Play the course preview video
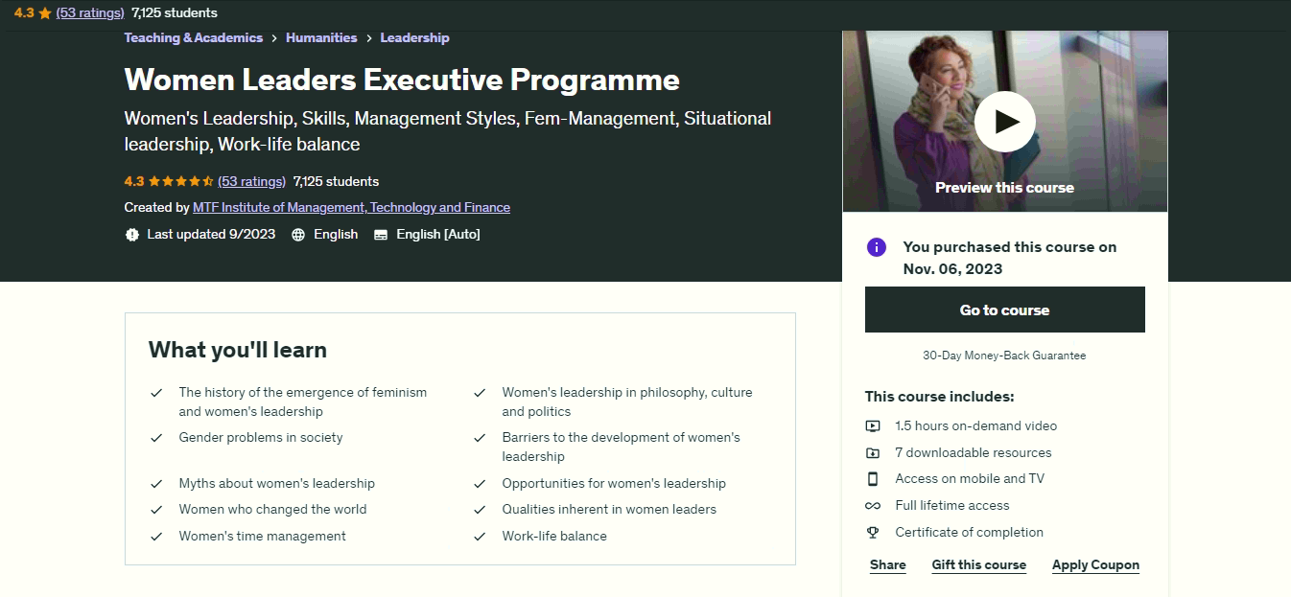 [x=1004, y=122]
